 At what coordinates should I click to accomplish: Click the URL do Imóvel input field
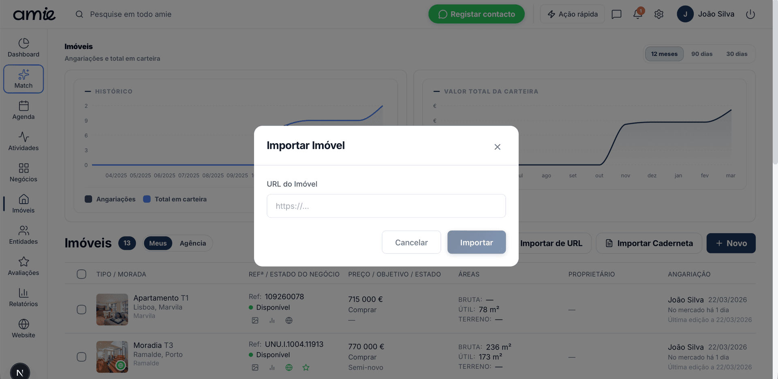386,206
